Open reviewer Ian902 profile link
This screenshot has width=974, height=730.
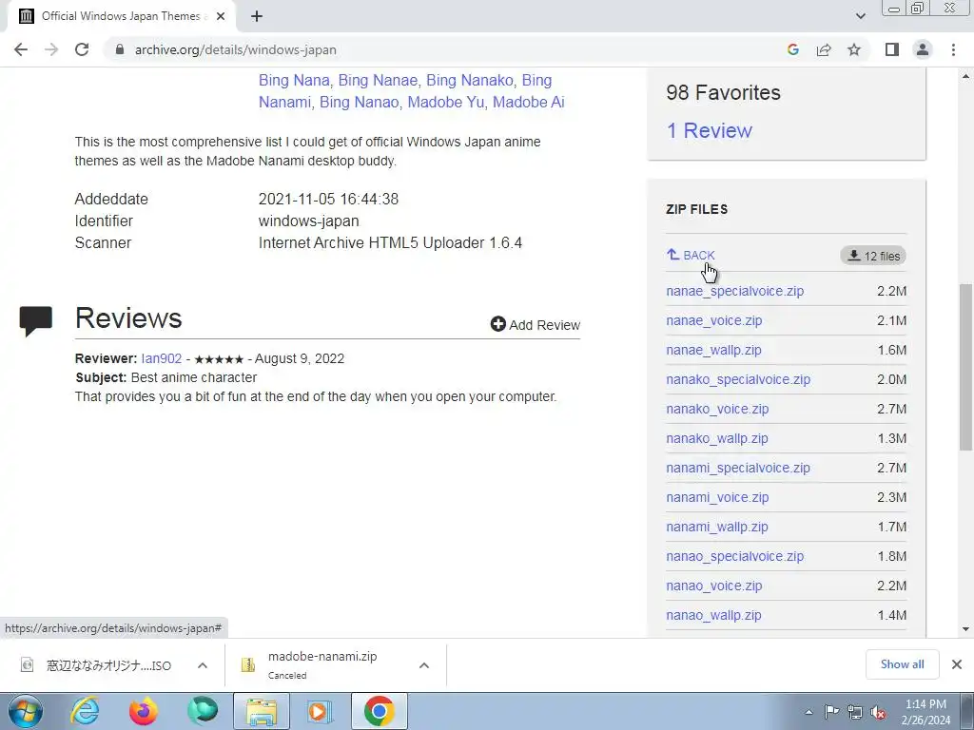(162, 358)
